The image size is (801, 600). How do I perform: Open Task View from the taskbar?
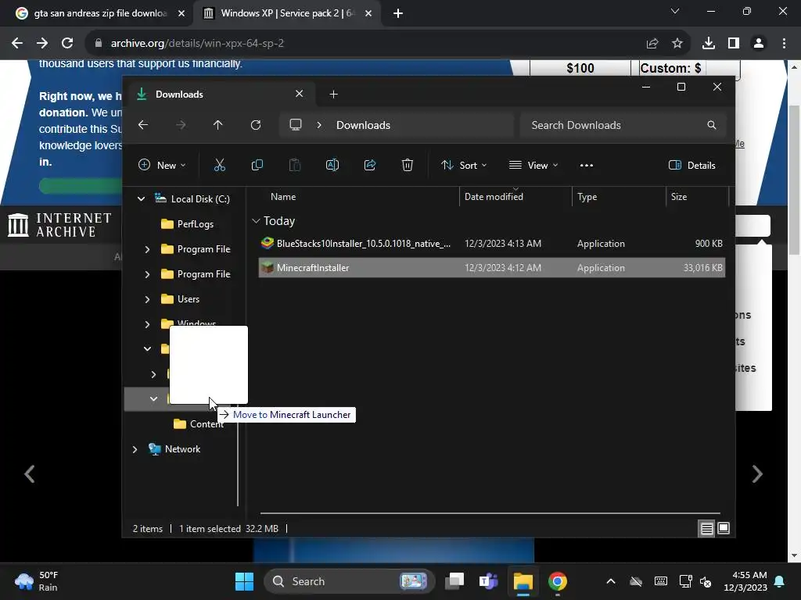point(454,581)
